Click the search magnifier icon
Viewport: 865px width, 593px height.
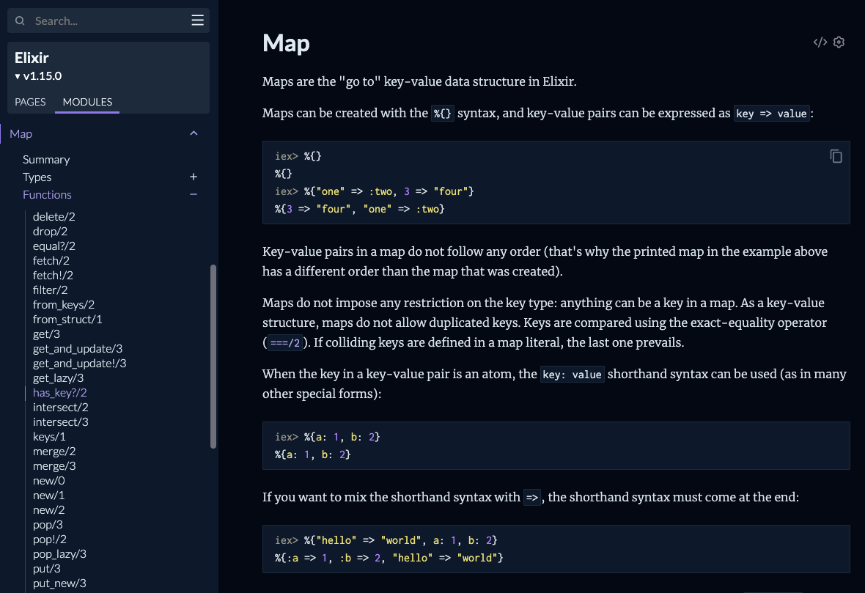(21, 21)
